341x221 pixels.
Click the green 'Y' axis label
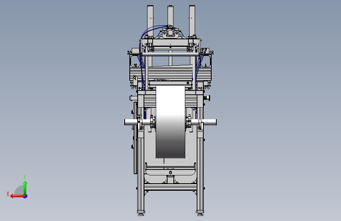click(25, 177)
